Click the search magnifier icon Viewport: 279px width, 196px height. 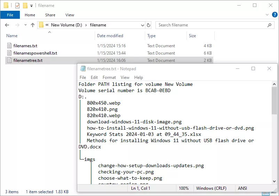point(269,25)
